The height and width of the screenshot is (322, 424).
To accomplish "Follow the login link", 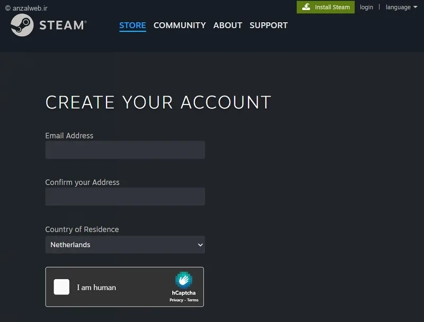I will pyautogui.click(x=366, y=7).
